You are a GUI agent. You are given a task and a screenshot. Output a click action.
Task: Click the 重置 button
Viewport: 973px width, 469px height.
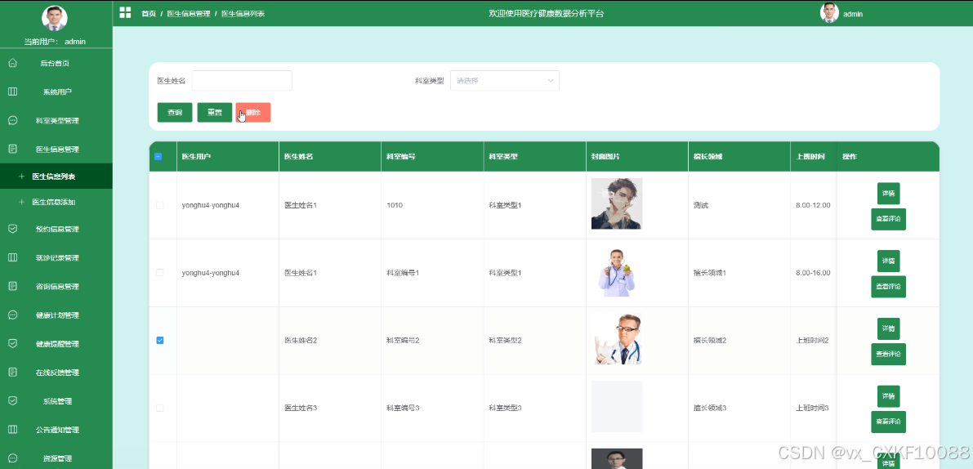tap(215, 112)
